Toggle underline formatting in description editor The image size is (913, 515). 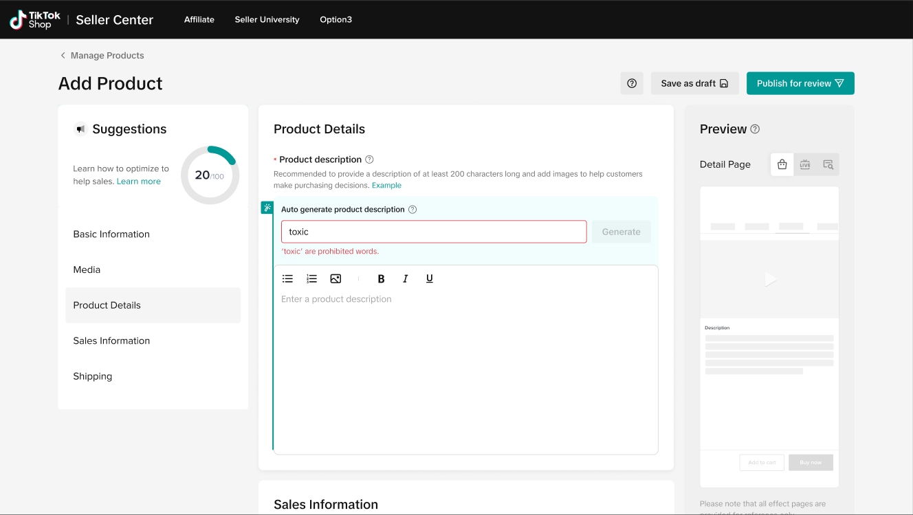click(x=429, y=278)
